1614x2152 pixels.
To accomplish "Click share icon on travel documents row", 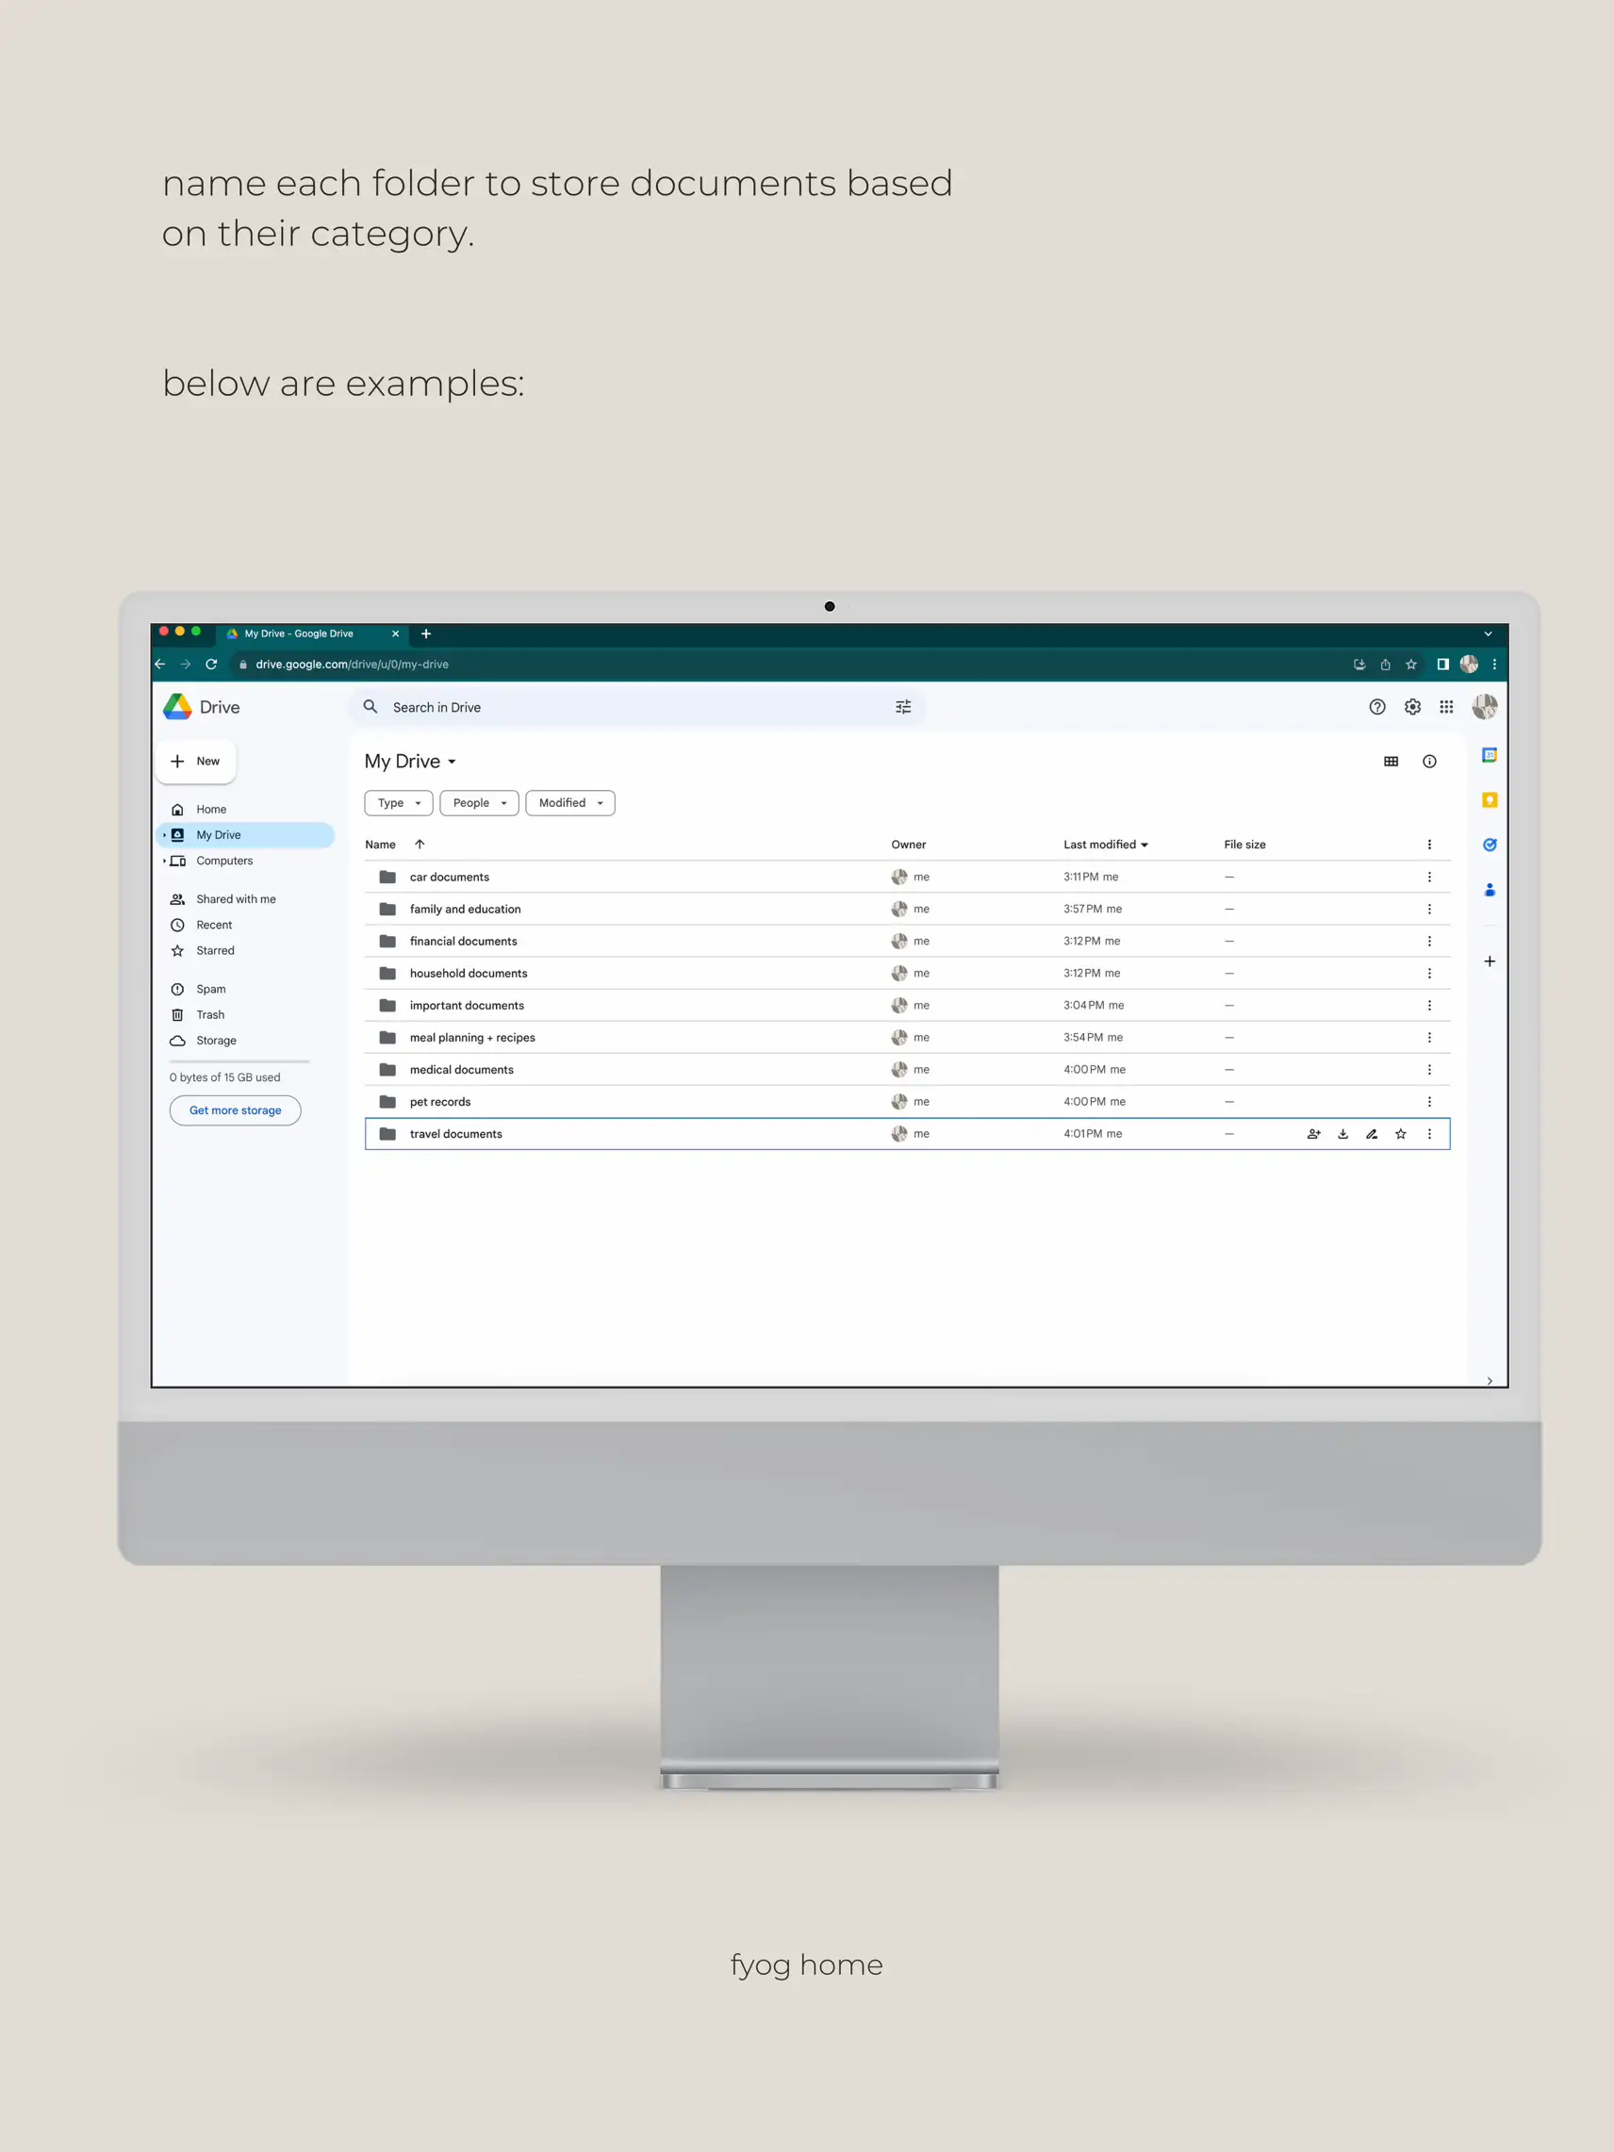I will pyautogui.click(x=1313, y=1133).
